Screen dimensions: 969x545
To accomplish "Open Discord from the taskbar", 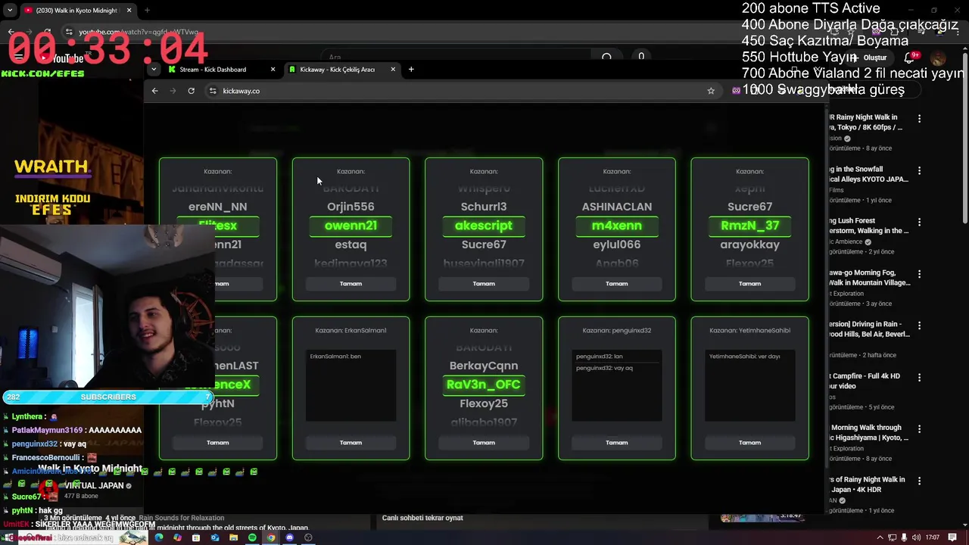I will click(289, 537).
